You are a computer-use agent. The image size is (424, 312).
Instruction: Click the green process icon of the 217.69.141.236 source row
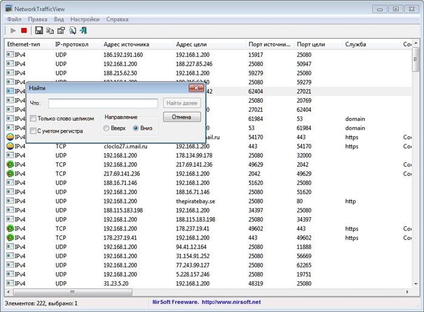[10, 174]
